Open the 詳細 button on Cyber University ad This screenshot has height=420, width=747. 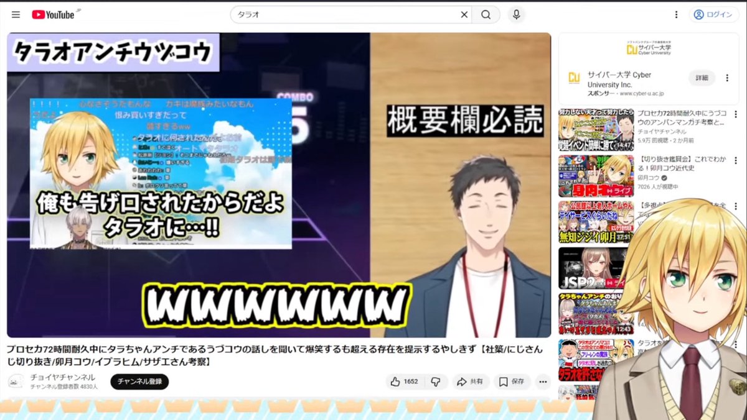point(702,78)
